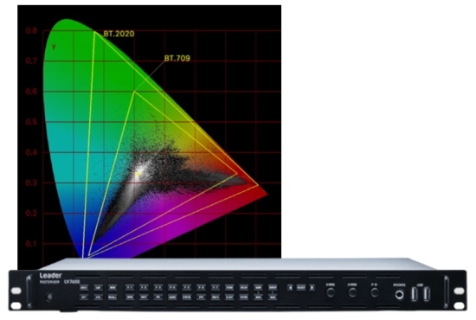Viewport: 476px width, 320px height.
Task: Select the EYE pattern key
Action: pos(201,297)
